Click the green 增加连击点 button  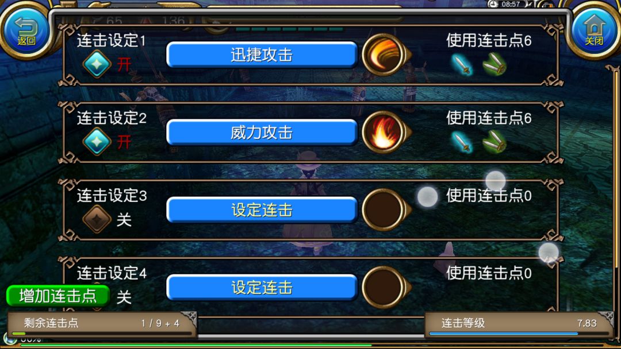pos(58,296)
